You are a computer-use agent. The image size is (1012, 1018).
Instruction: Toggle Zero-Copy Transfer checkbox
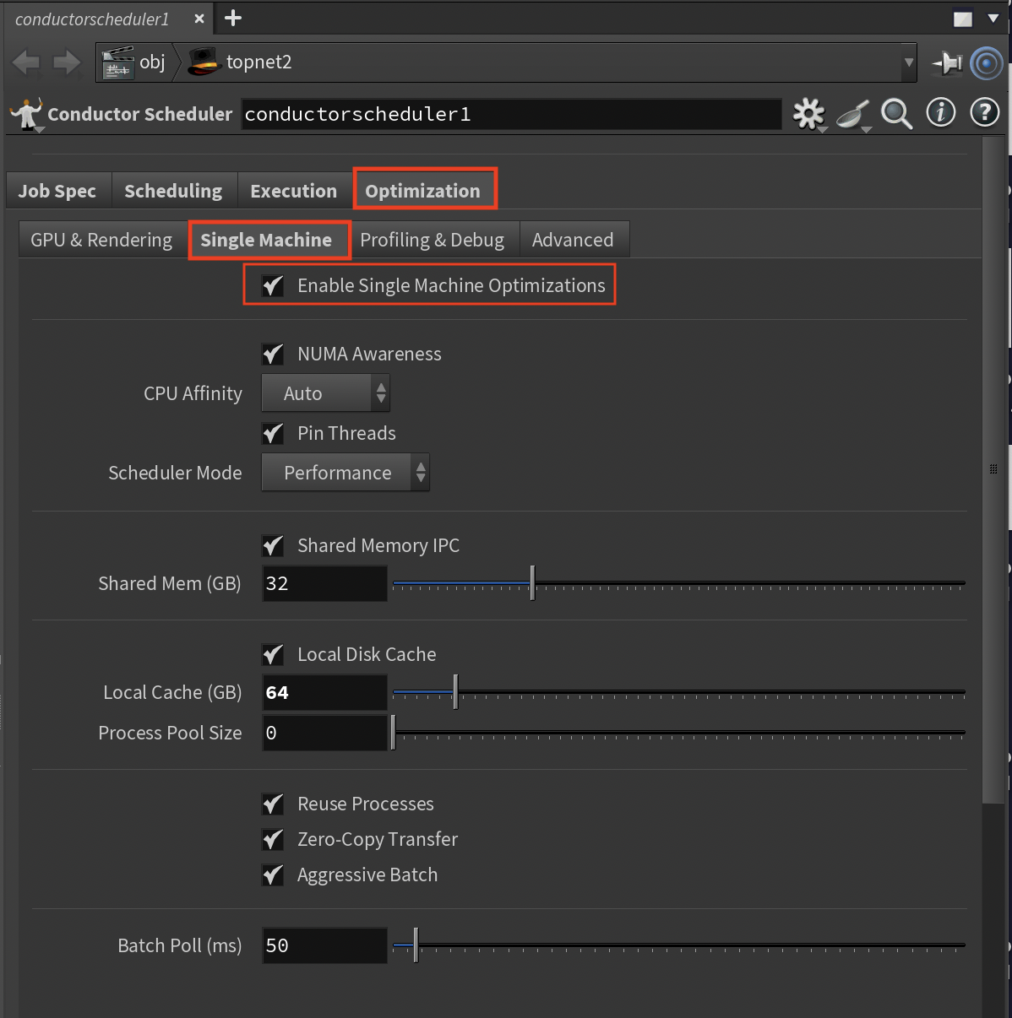point(273,839)
